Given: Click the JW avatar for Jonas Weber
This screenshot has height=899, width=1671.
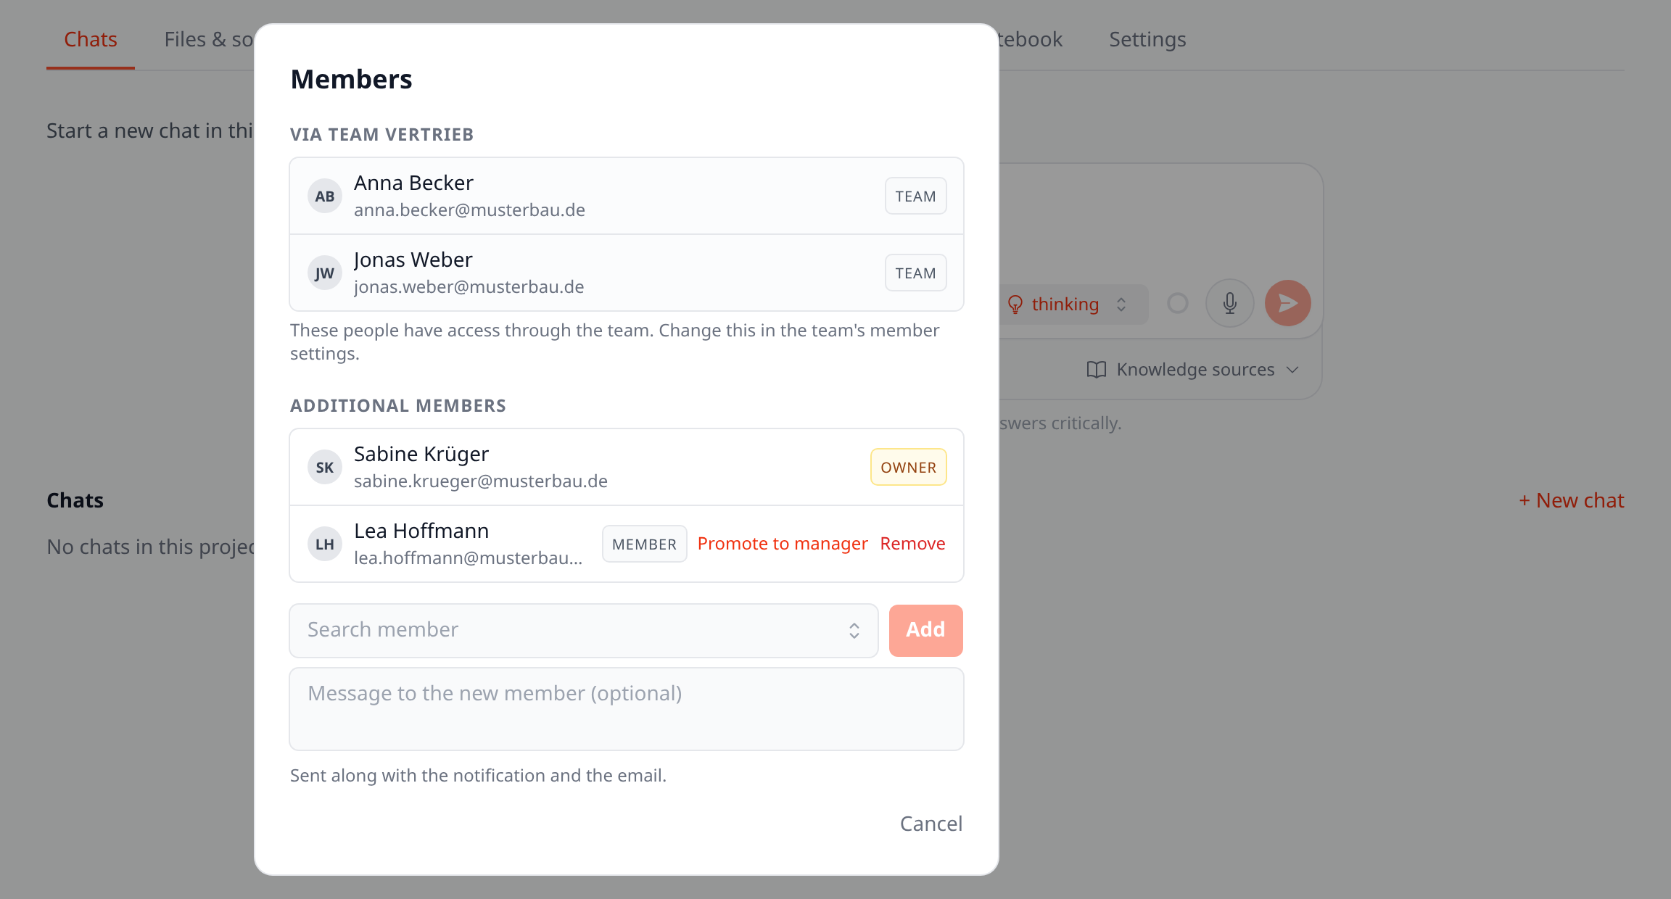Looking at the screenshot, I should 324,273.
